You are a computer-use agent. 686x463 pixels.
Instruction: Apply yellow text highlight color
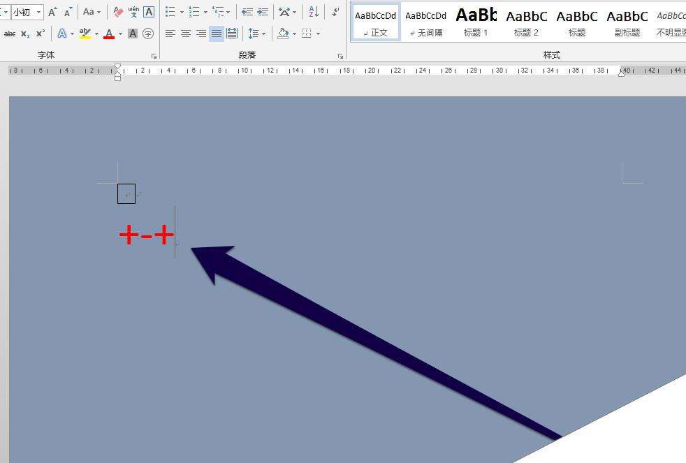point(85,34)
